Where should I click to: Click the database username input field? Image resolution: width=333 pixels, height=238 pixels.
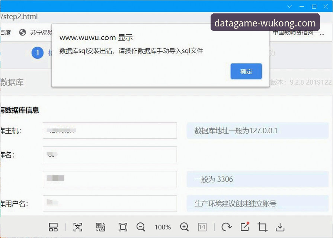[x=110, y=203]
